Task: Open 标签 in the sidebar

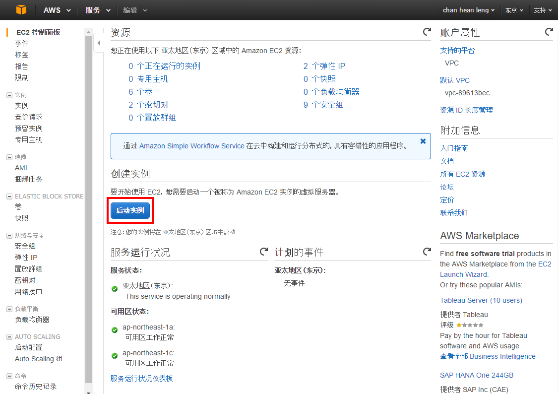Action: tap(21, 55)
